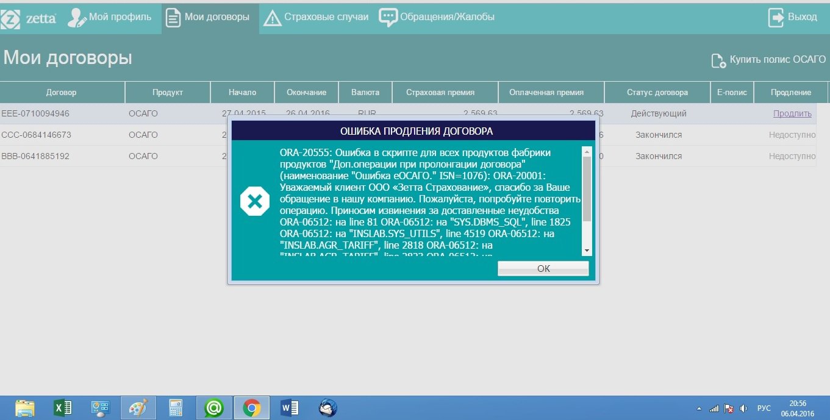
Task: Select contract CCC-0684146673
Action: point(37,135)
